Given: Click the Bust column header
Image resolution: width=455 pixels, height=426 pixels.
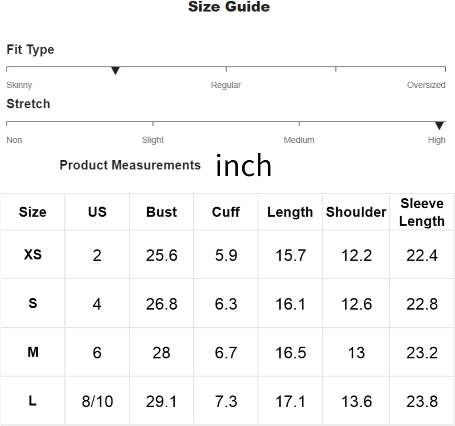Looking at the screenshot, I should click(161, 212).
